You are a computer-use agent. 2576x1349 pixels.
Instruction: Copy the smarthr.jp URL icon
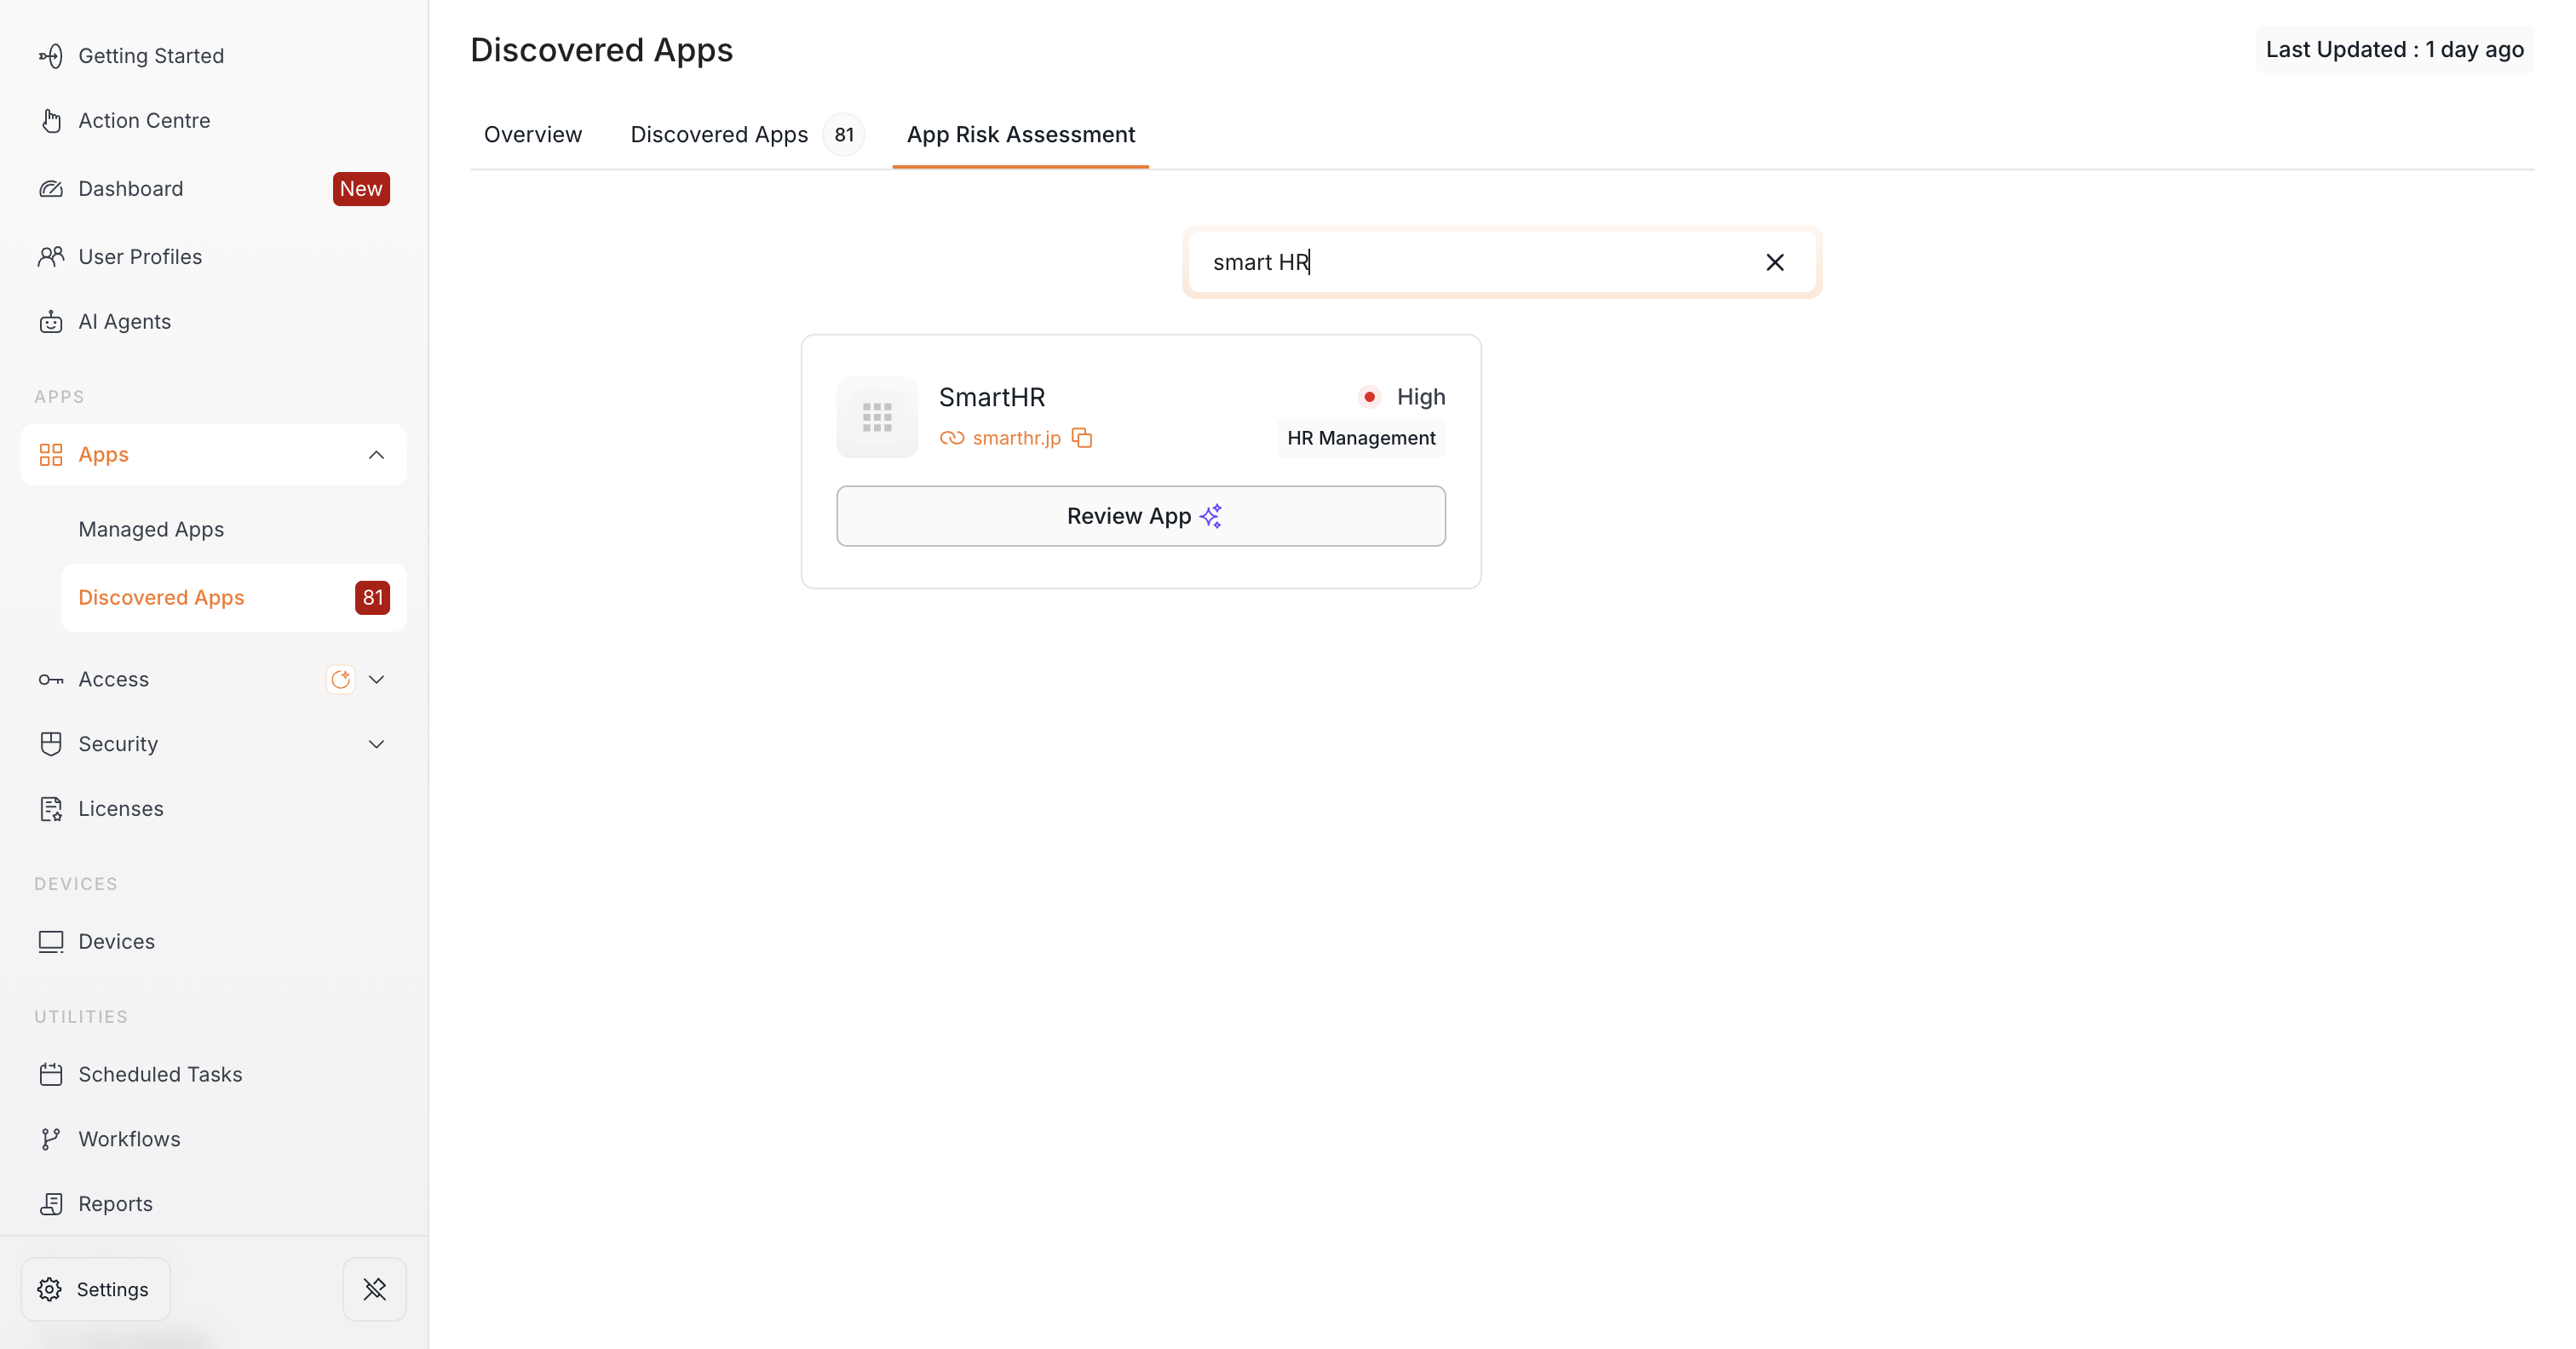pyautogui.click(x=1082, y=439)
